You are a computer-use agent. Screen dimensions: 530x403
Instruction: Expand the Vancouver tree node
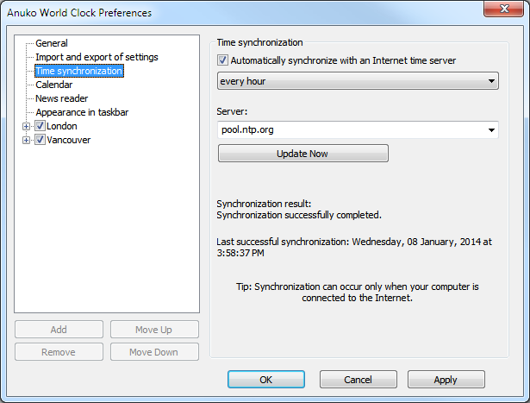pyautogui.click(x=28, y=140)
